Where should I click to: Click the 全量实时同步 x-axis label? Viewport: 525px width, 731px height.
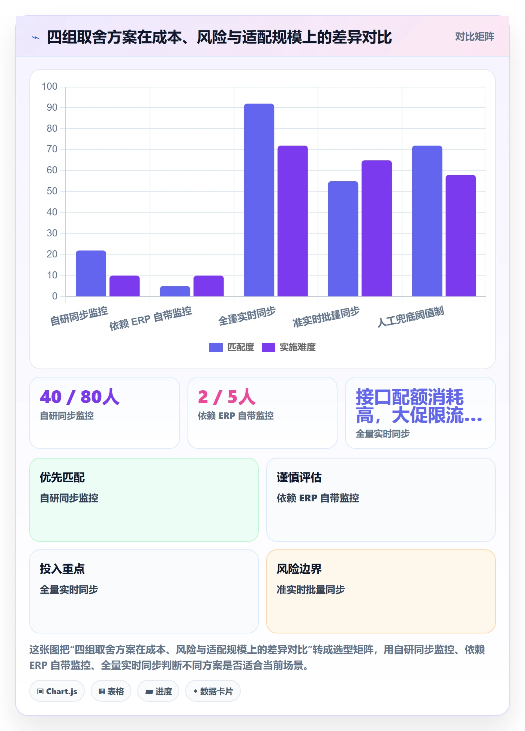point(247,316)
